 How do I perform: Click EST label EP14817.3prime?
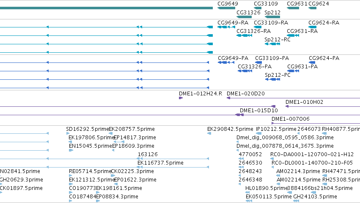[135, 138]
